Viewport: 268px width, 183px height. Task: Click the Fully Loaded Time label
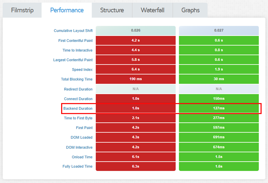click(x=77, y=166)
